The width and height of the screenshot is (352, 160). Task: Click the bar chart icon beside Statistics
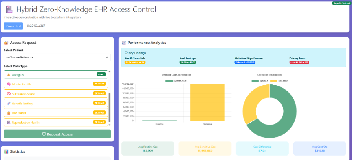[6, 151]
